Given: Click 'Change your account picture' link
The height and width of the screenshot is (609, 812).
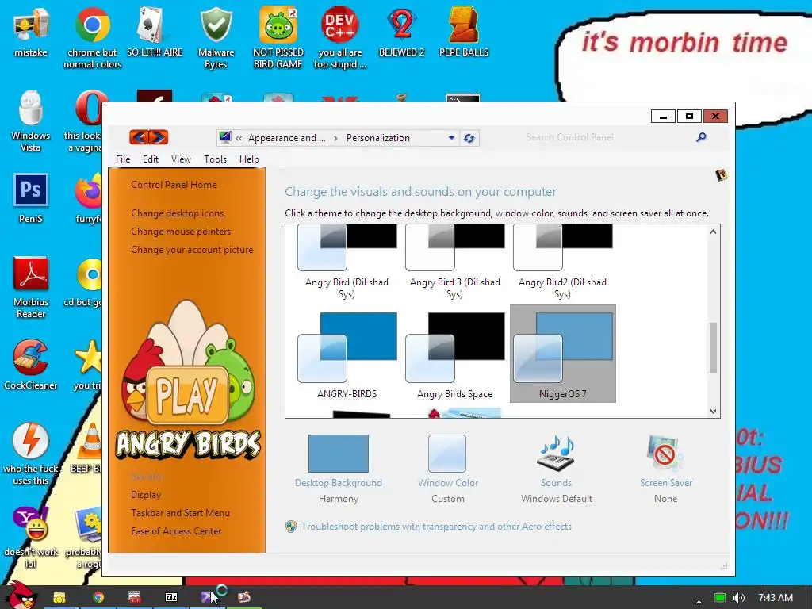Looking at the screenshot, I should (x=192, y=250).
